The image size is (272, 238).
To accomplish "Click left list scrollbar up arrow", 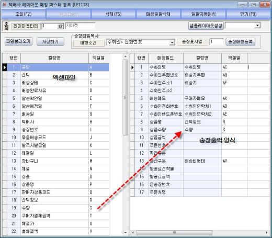I will pos(125,56).
